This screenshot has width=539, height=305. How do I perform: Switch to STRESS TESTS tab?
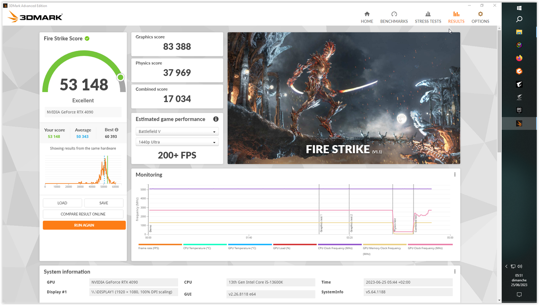[428, 17]
